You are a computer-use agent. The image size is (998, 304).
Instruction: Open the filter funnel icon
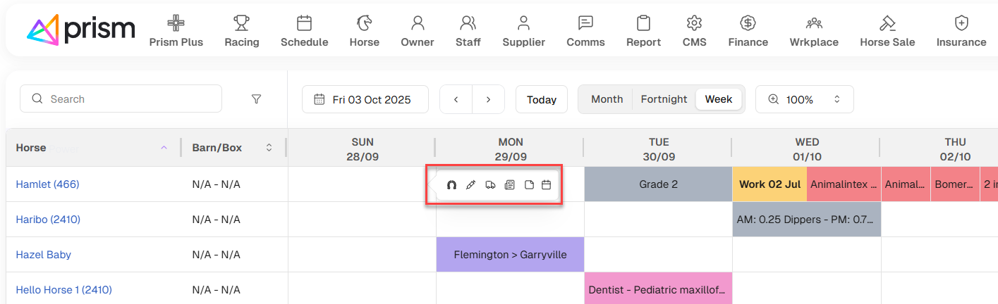pos(257,99)
